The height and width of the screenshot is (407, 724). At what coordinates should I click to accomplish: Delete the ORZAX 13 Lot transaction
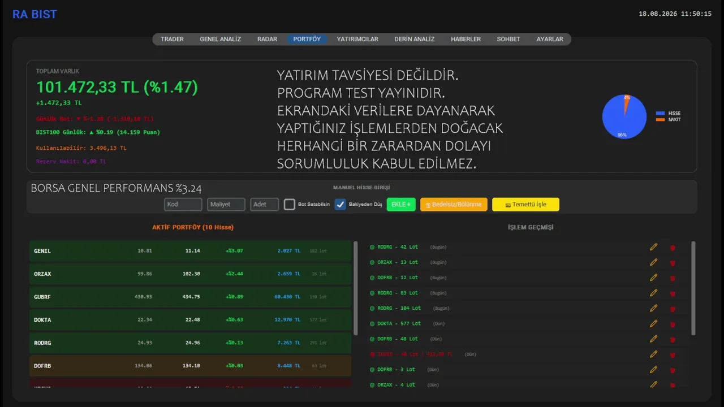click(673, 263)
